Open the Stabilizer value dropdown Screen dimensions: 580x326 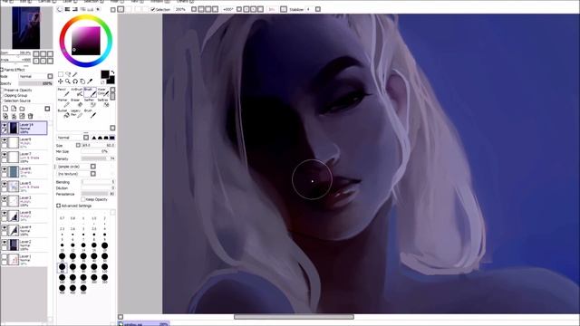318,9
